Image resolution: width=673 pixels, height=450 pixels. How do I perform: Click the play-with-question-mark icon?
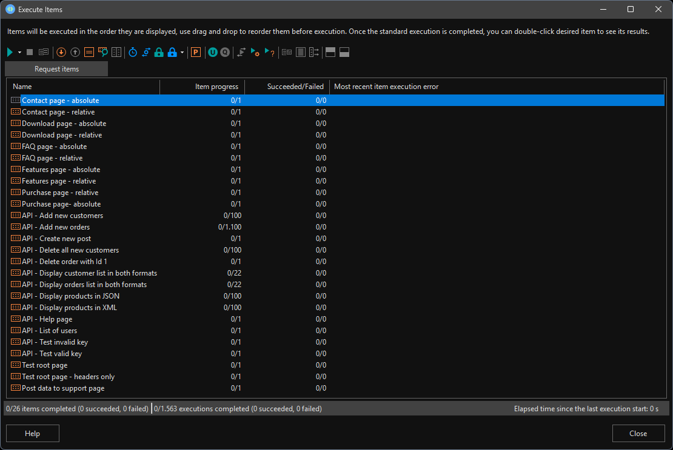pyautogui.click(x=267, y=52)
